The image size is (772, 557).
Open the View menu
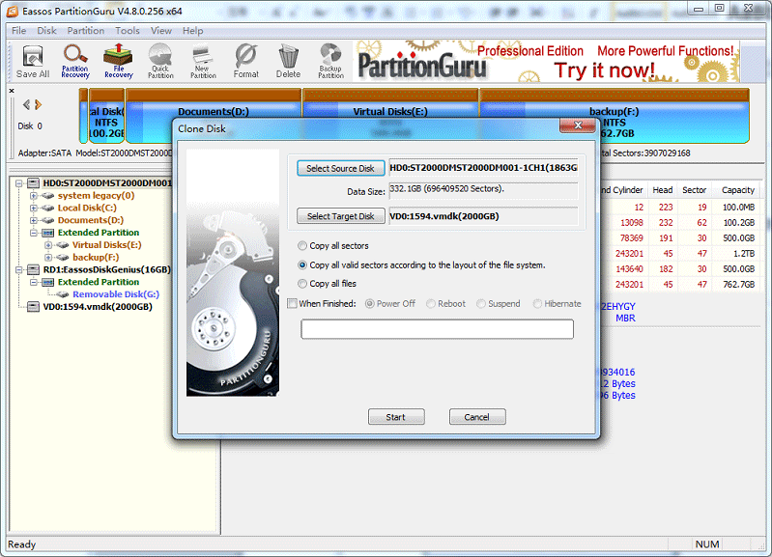(161, 31)
